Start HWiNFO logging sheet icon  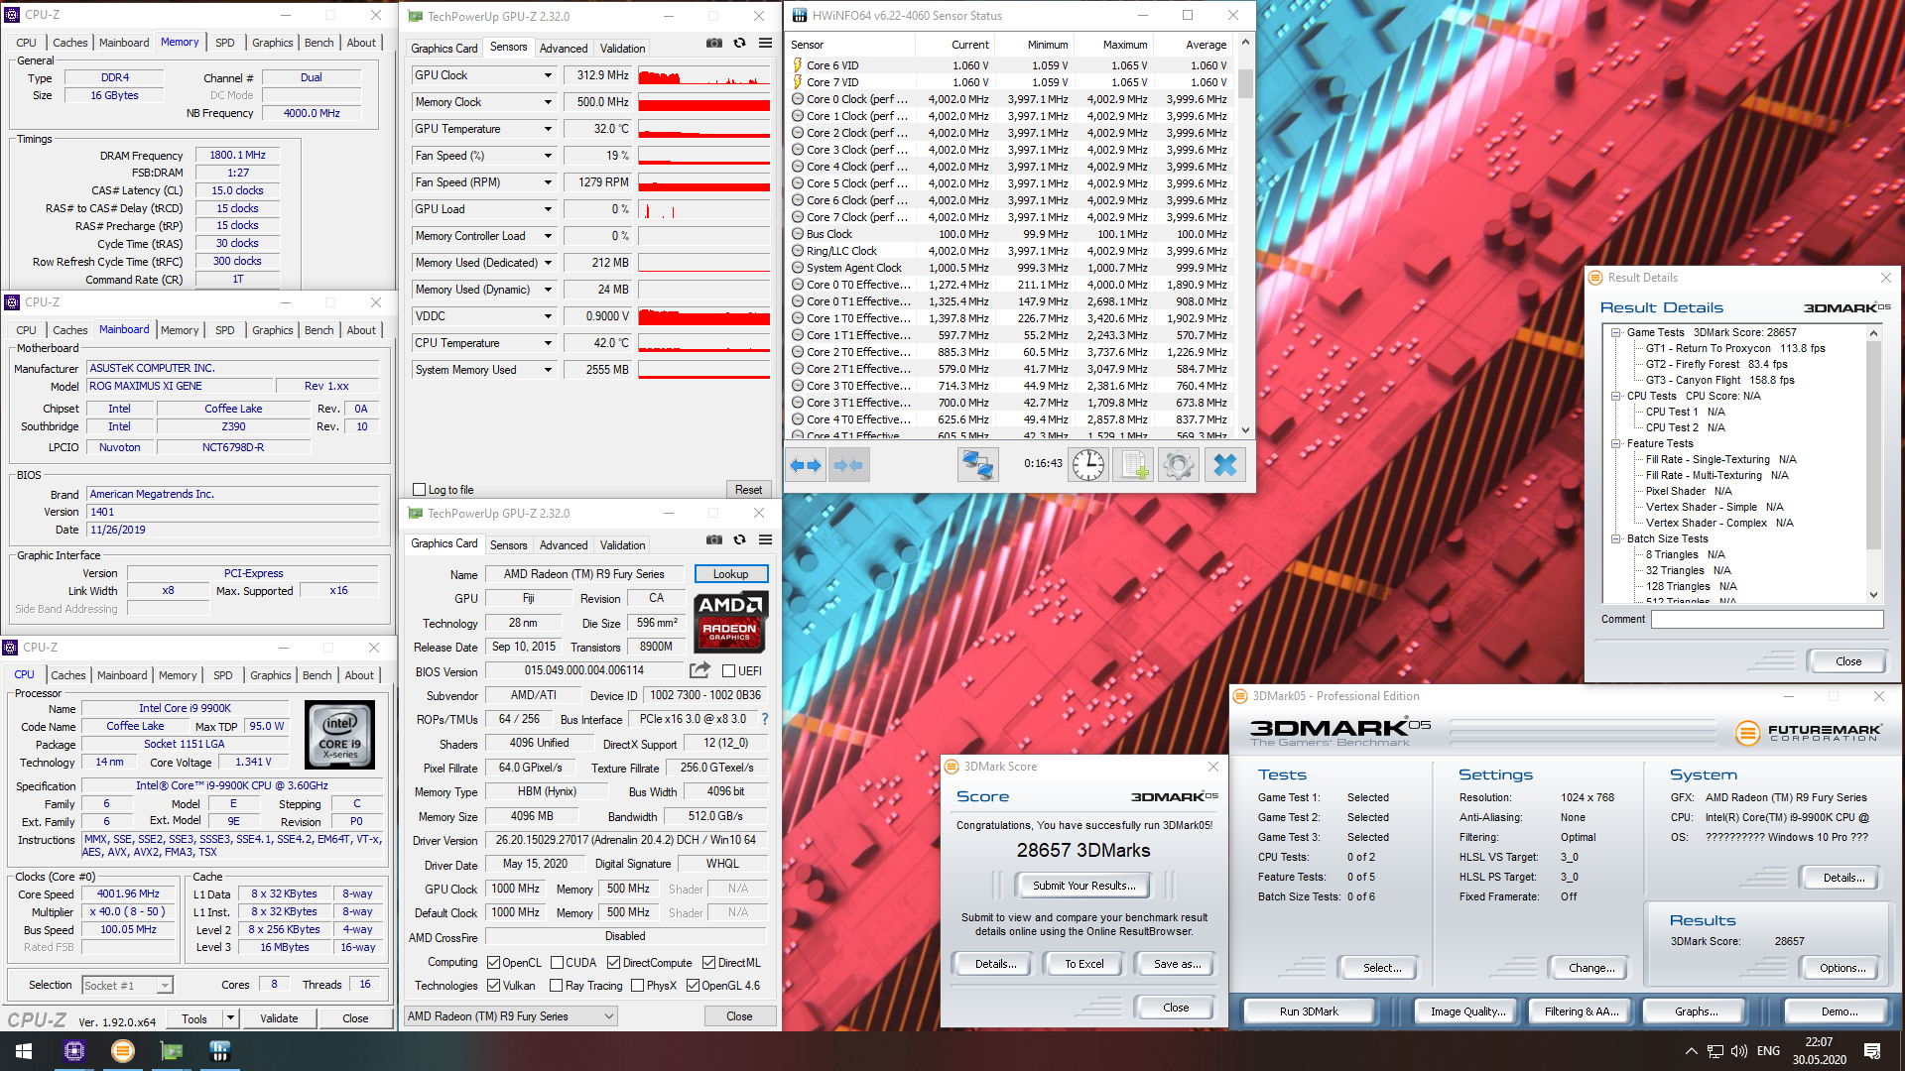click(x=1134, y=465)
